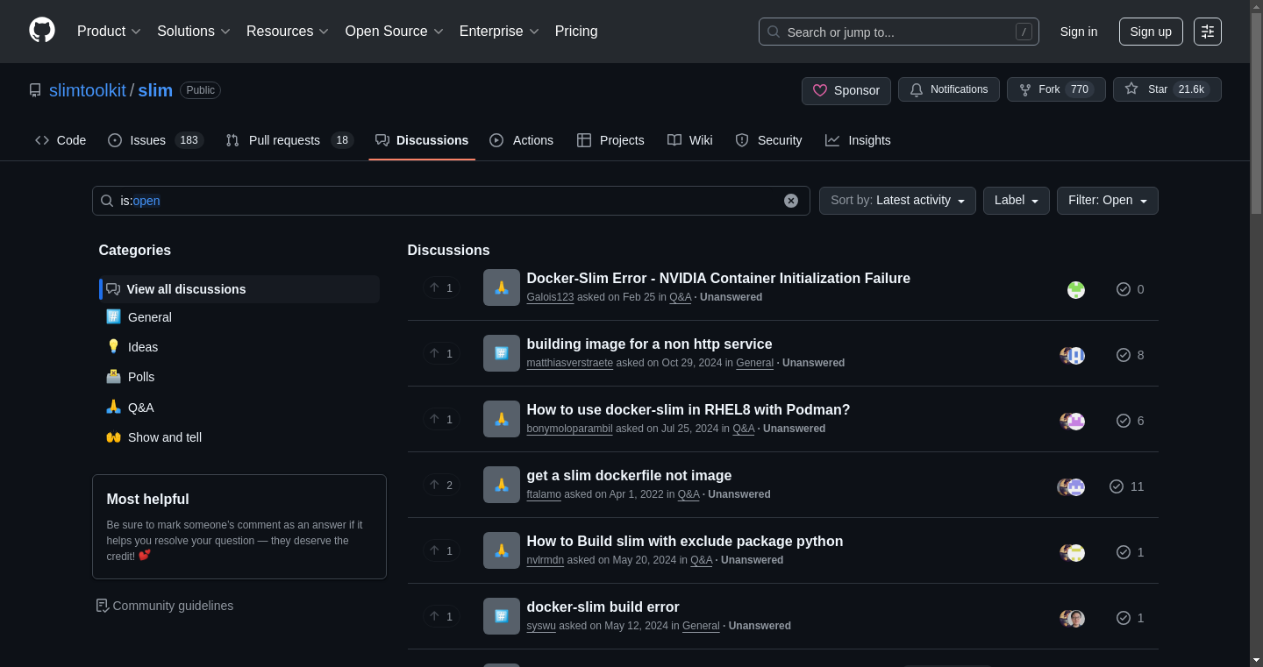The image size is (1263, 667).
Task: Select the Show and tell category
Action: click(239, 437)
